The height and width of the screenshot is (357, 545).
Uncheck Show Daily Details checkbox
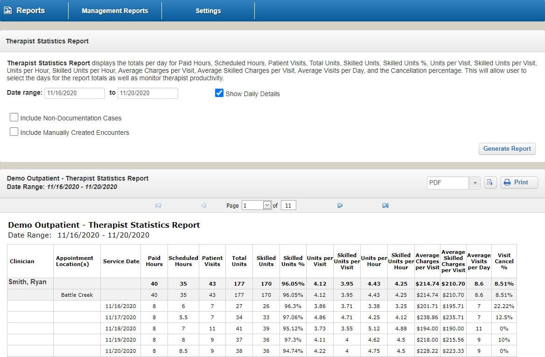(219, 93)
